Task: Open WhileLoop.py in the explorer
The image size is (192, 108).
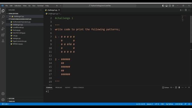Action: pyautogui.click(x=18, y=44)
